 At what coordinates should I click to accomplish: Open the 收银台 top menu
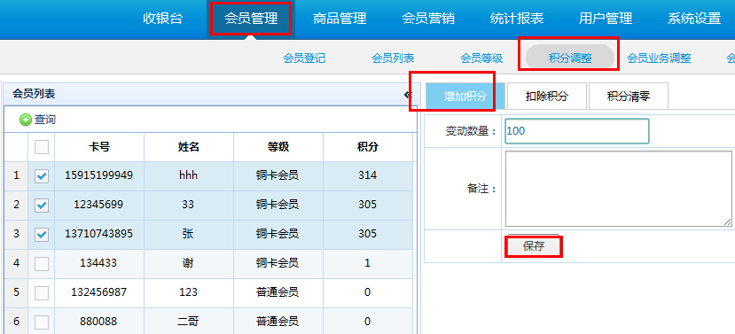[162, 19]
